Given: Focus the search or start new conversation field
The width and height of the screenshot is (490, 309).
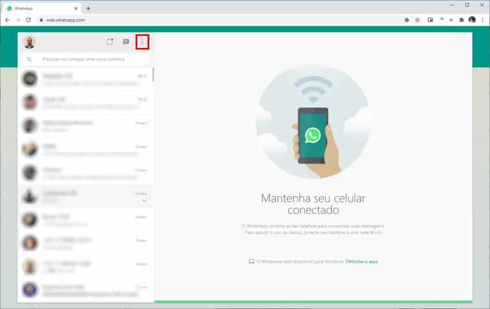Looking at the screenshot, I should point(85,59).
